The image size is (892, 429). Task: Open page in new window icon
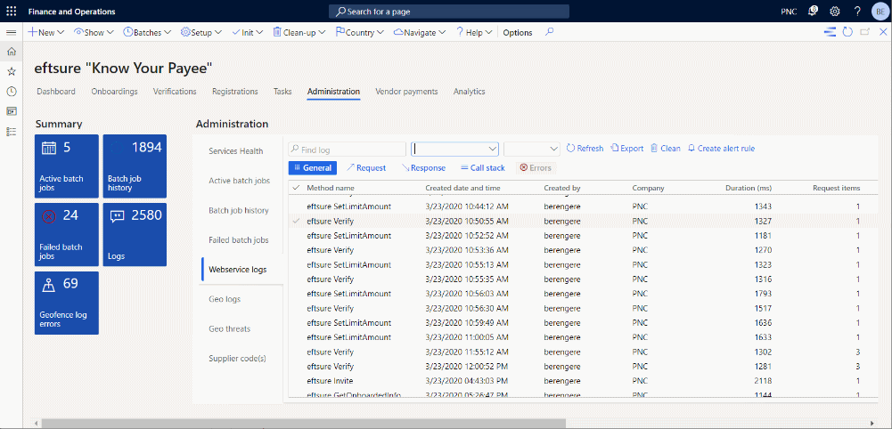[x=865, y=32]
